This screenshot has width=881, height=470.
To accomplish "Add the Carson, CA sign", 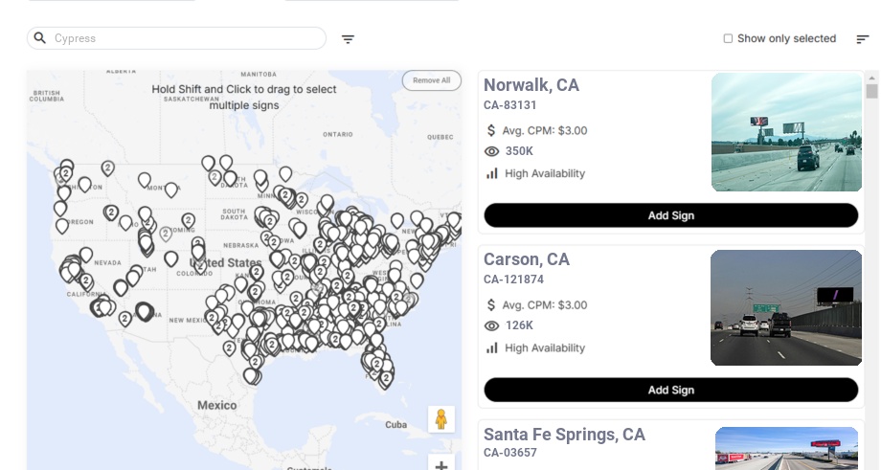I will 670,390.
